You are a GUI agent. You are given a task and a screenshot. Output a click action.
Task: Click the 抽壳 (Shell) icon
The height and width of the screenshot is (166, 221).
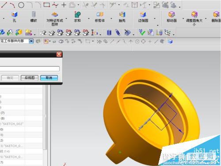(122, 15)
